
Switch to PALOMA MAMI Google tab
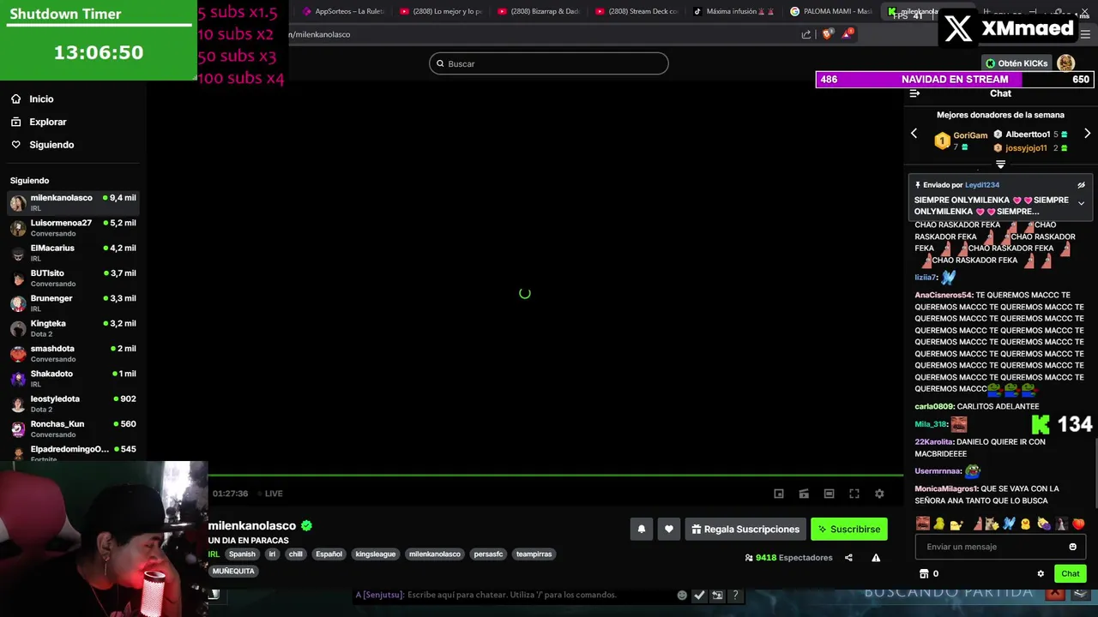832,11
